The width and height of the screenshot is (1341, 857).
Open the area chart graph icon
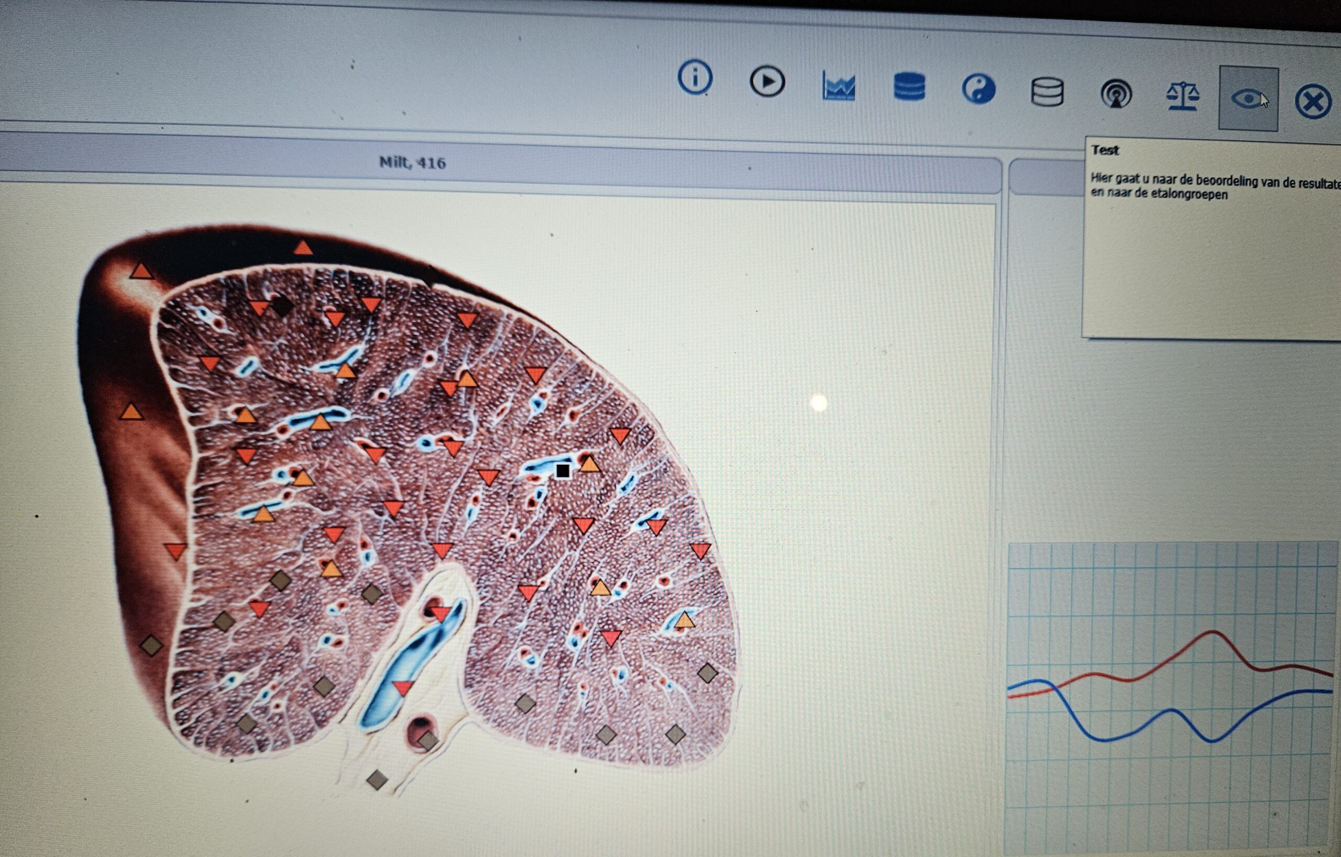pos(839,86)
